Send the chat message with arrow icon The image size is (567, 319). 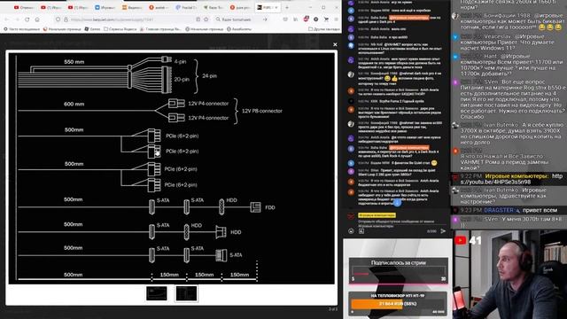pyautogui.click(x=443, y=230)
